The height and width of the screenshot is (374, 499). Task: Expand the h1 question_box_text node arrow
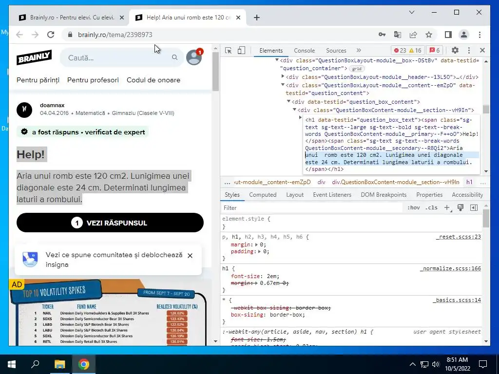point(300,118)
